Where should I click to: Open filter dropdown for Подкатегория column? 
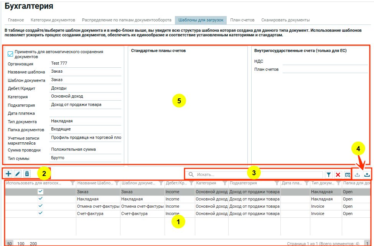coord(277,184)
